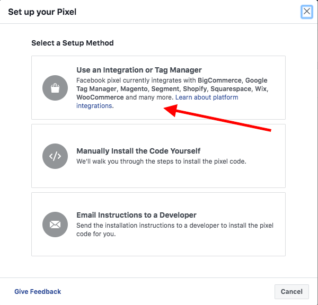Select Use an Integration or Tag Manager
The width and height of the screenshot is (318, 305).
click(x=139, y=70)
